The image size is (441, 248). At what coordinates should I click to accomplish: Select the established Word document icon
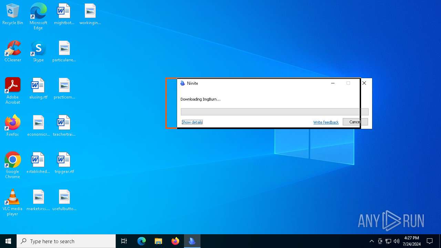[38, 163]
